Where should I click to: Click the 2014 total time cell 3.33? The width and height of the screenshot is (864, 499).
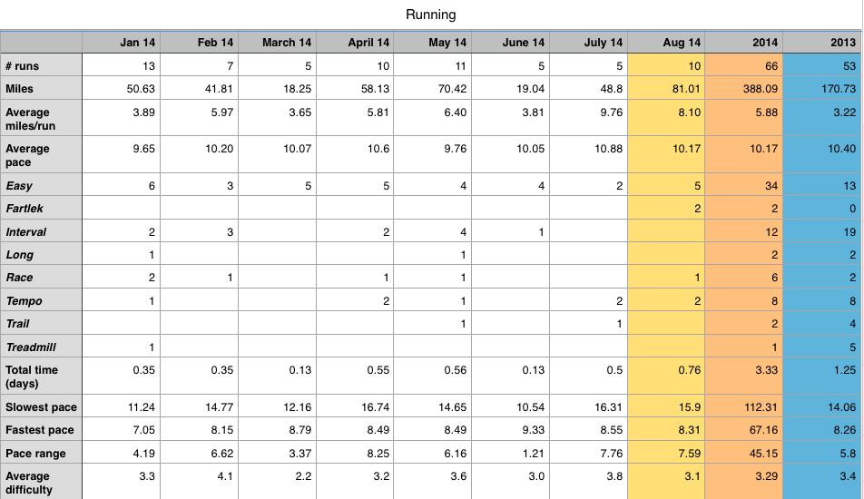[744, 377]
